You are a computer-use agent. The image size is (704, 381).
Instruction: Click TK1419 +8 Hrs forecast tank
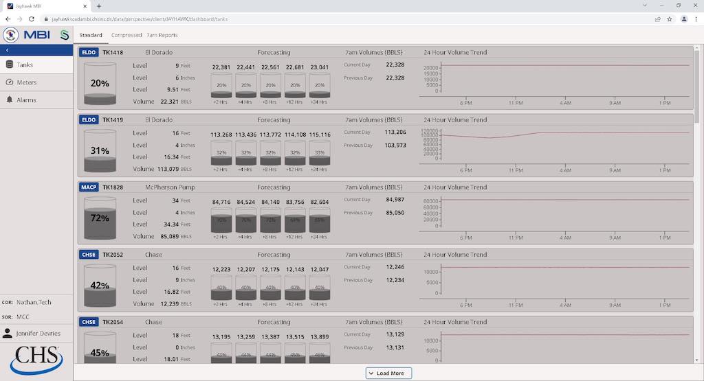270,153
